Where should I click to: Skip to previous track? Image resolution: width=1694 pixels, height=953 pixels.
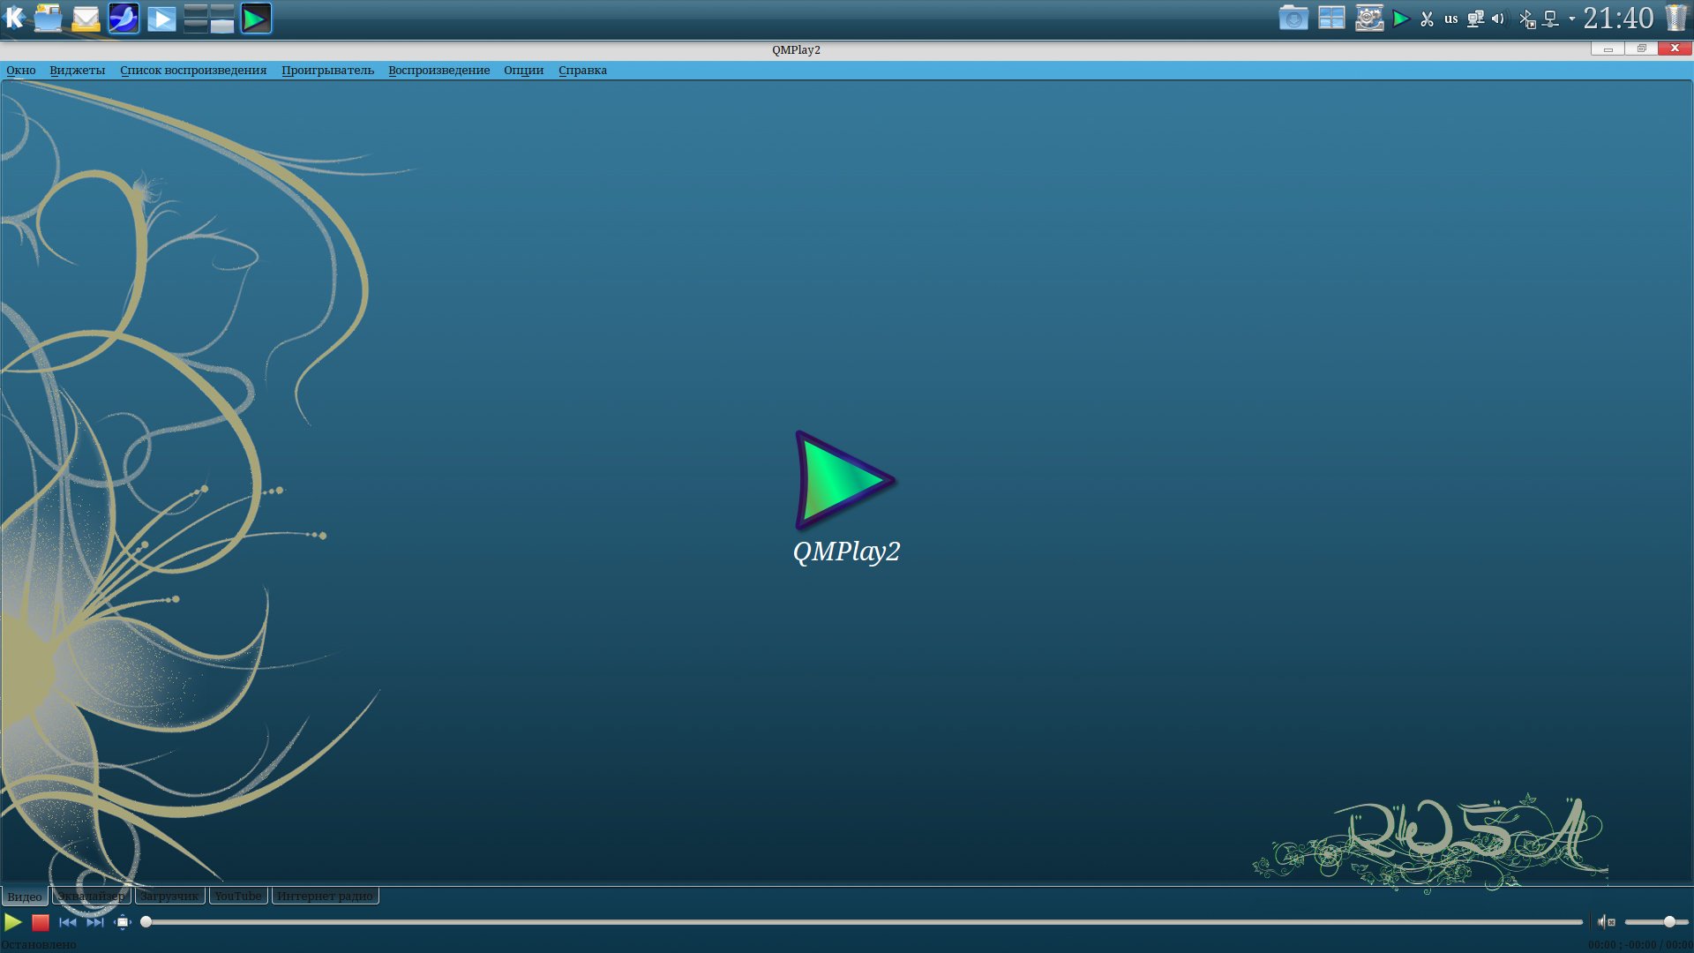67,922
